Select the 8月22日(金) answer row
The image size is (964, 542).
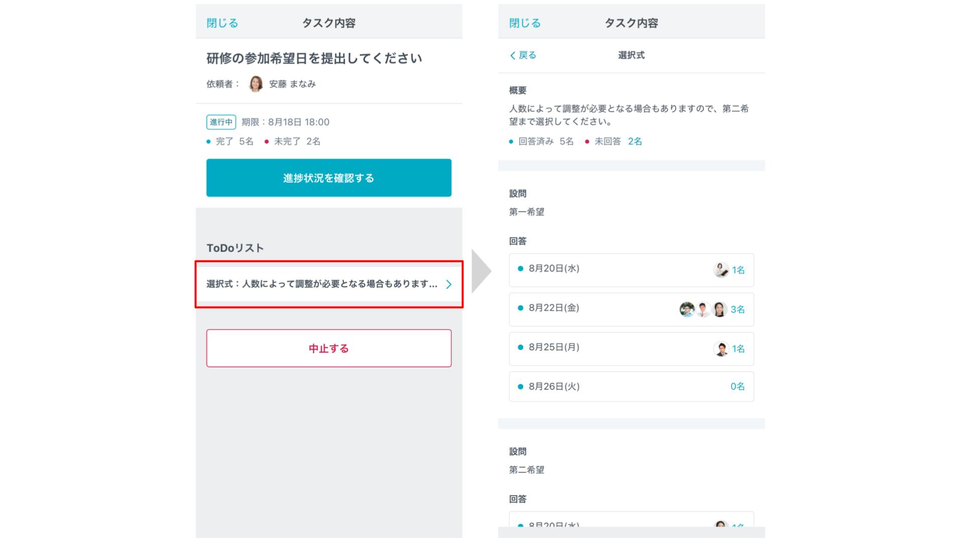tap(631, 310)
